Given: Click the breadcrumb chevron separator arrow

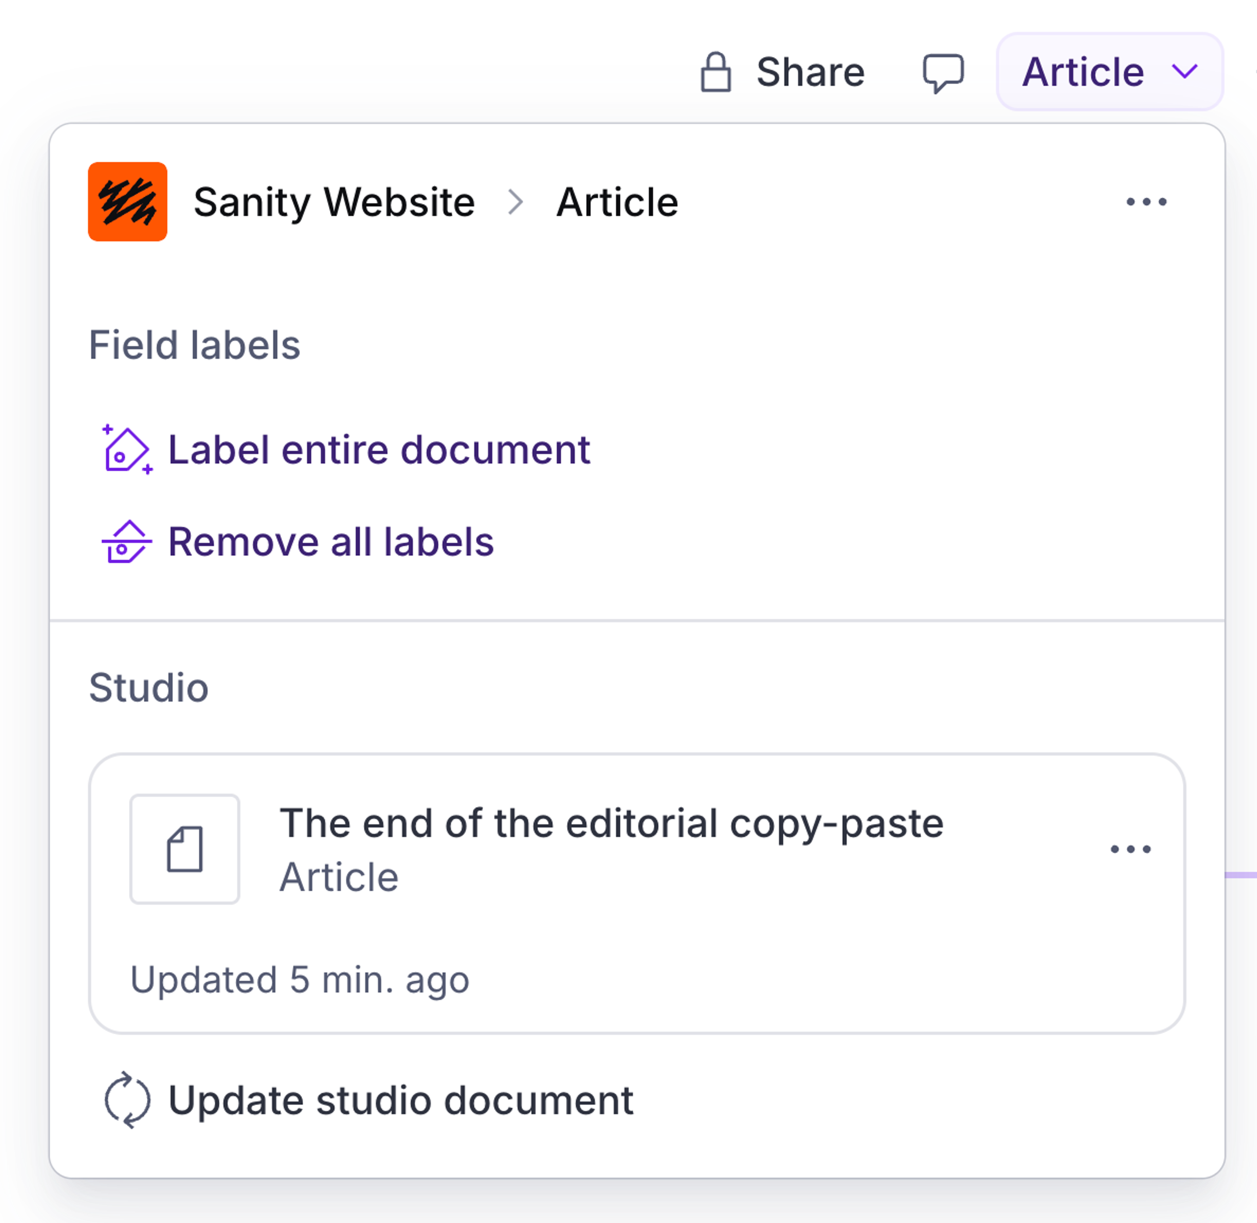Looking at the screenshot, I should [x=515, y=202].
